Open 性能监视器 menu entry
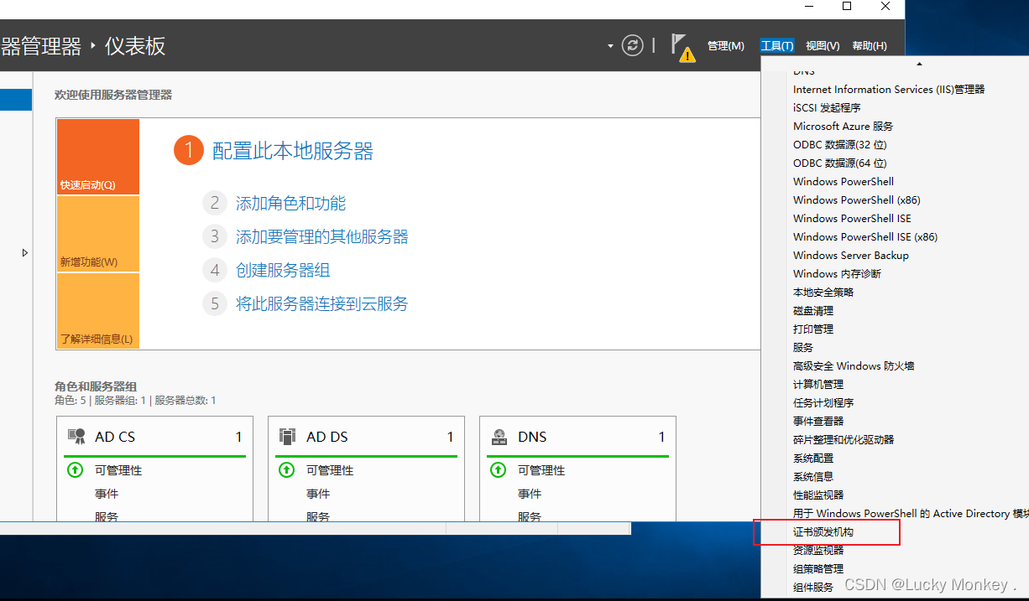1029x601 pixels. click(818, 495)
